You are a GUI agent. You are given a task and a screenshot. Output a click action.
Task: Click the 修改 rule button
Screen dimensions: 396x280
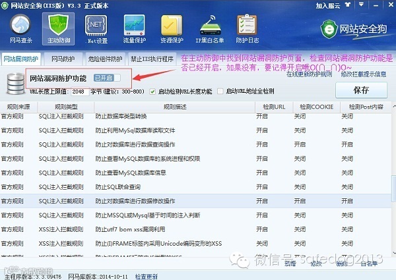tap(316, 264)
